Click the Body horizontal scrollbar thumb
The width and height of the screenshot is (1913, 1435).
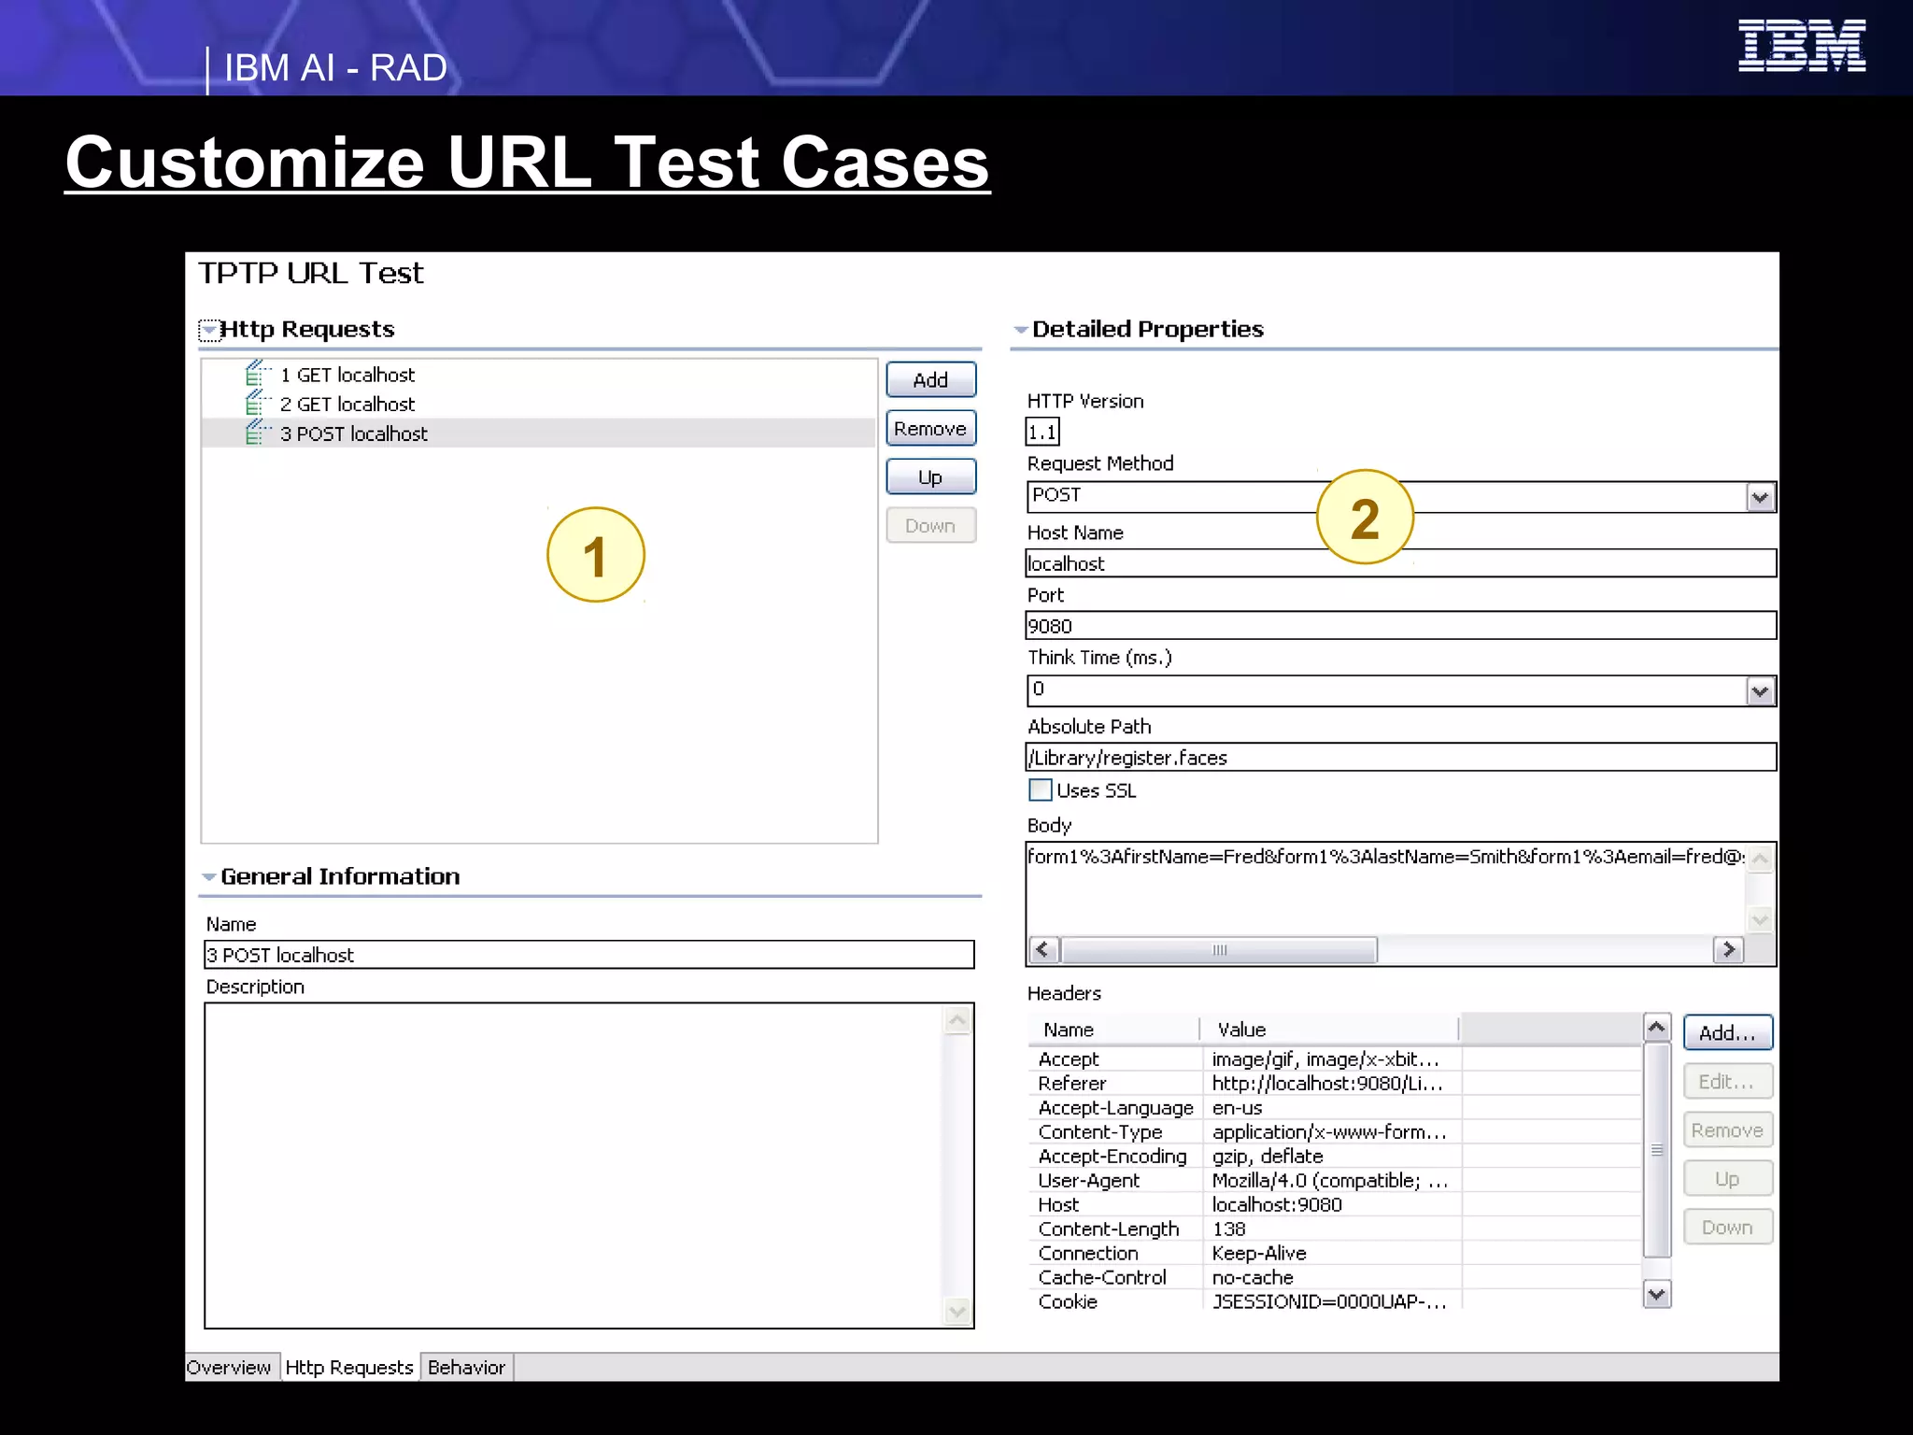pos(1219,950)
